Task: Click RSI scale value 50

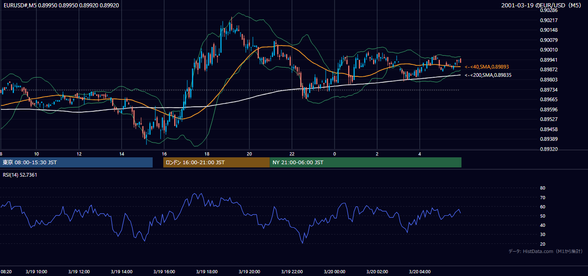Action: click(x=542, y=216)
